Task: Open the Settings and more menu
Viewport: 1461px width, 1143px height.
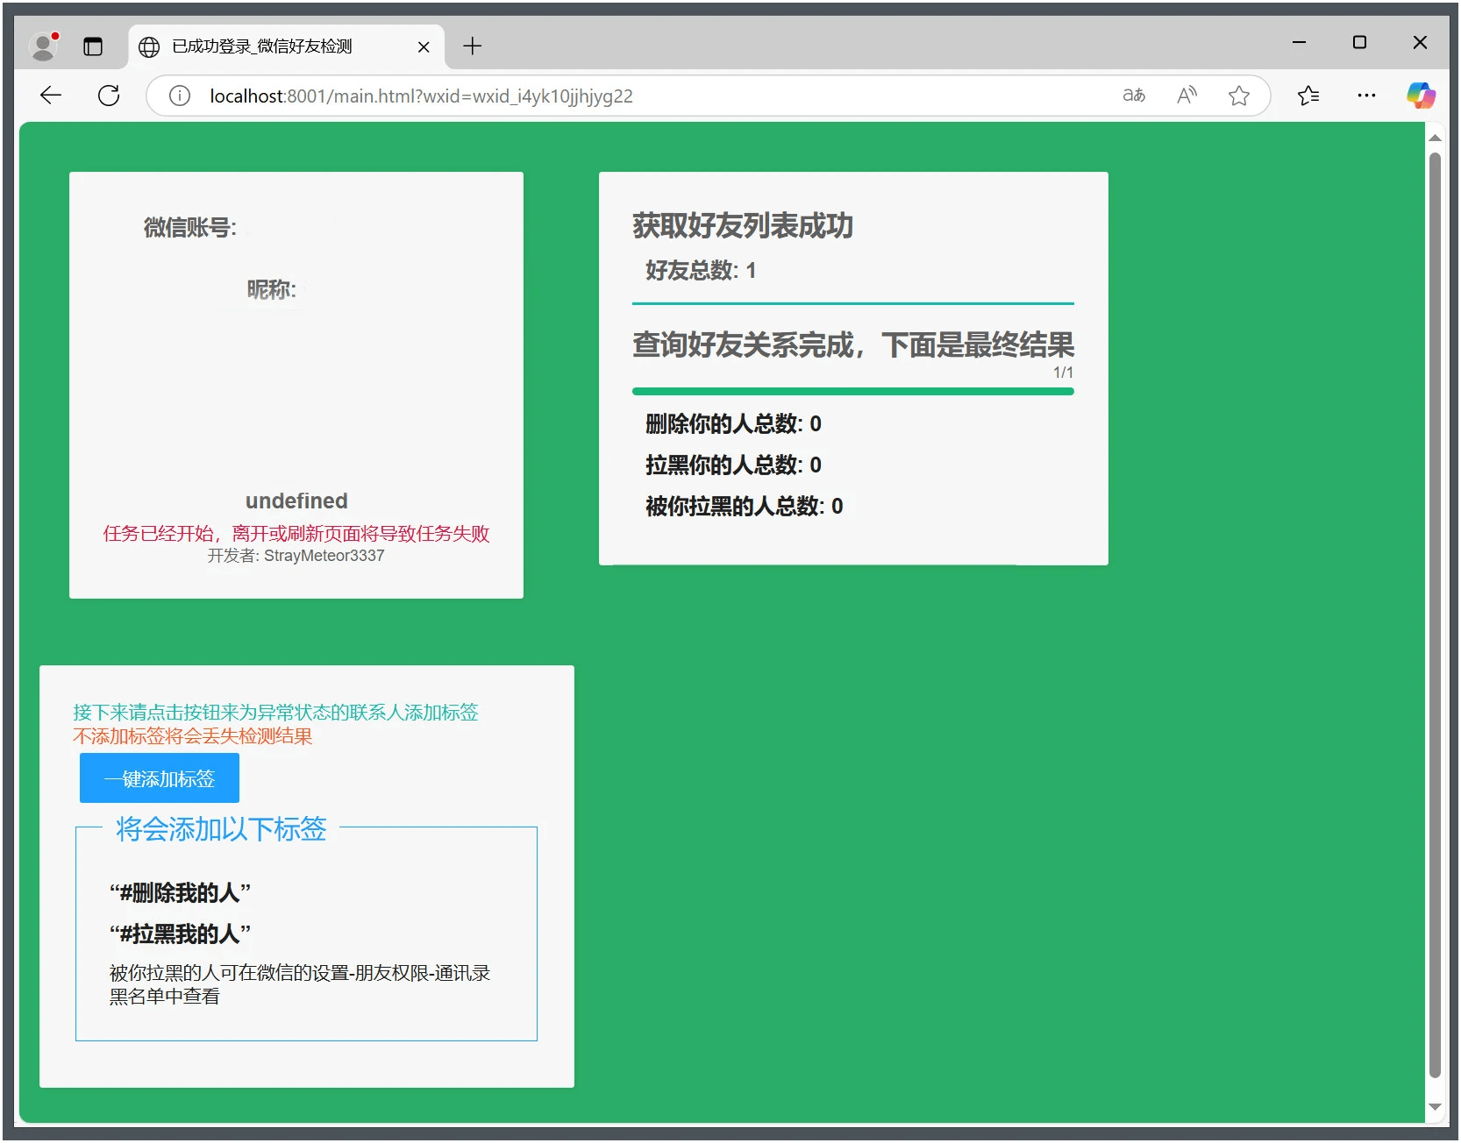Action: (1365, 96)
